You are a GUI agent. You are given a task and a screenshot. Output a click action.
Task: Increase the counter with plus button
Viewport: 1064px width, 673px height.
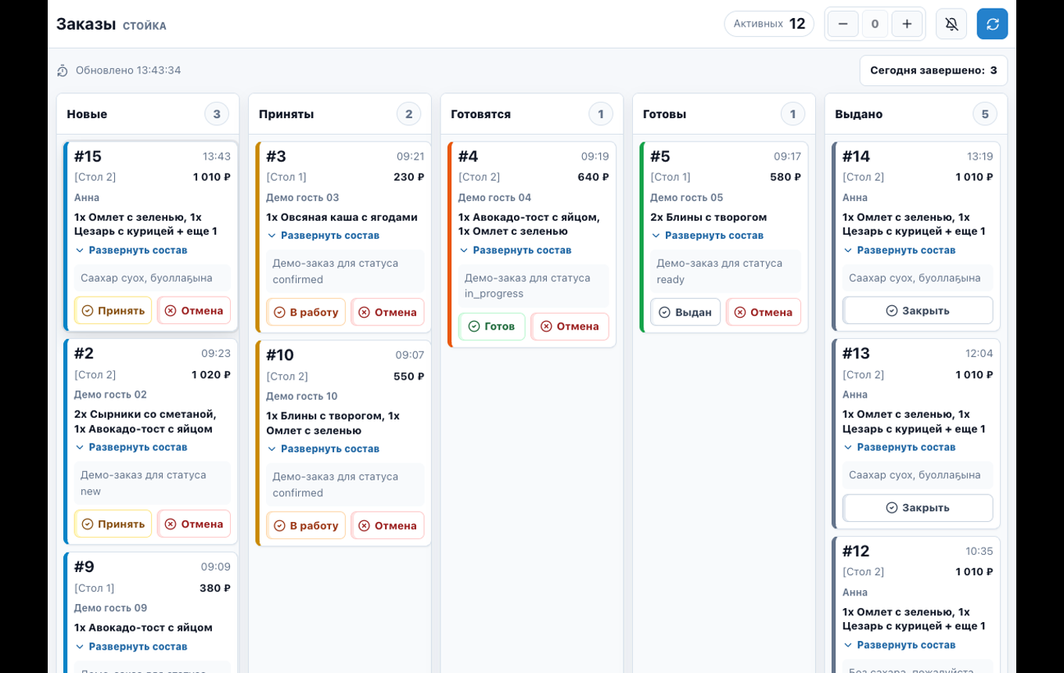[x=907, y=24]
